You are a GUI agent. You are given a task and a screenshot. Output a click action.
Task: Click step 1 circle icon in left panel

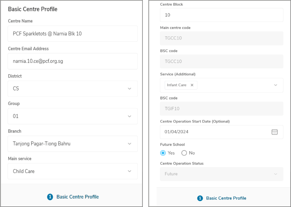coord(50,197)
